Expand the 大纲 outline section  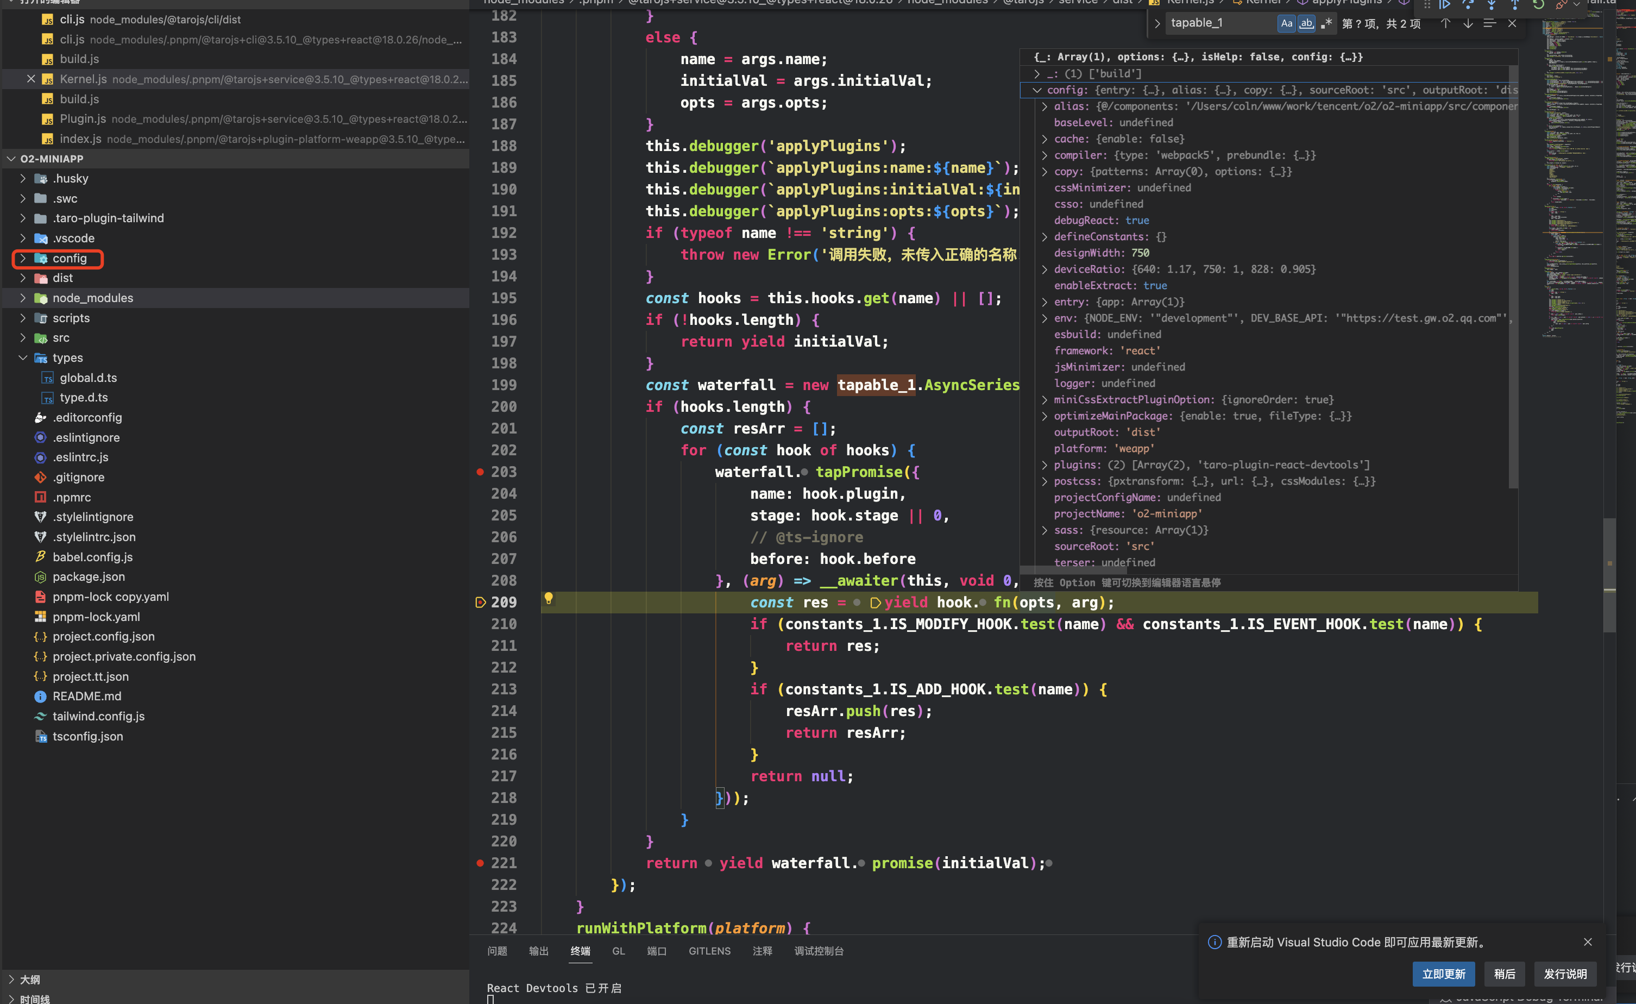point(11,980)
